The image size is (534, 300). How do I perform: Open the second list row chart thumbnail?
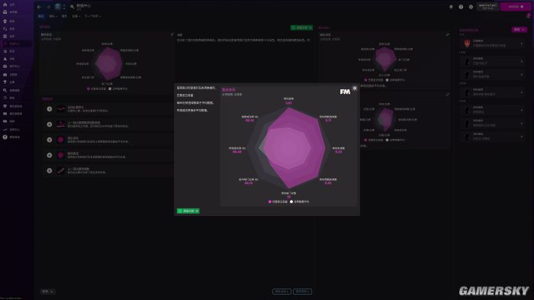click(x=60, y=124)
